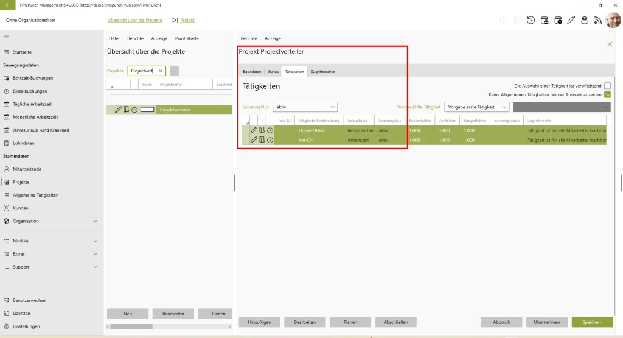
Task: Click the Lizenzen icon in sidebar
Action: click(x=6, y=314)
